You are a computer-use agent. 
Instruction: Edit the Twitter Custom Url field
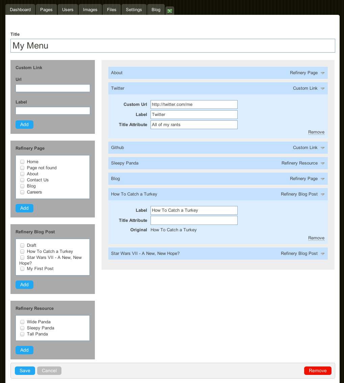coord(194,105)
